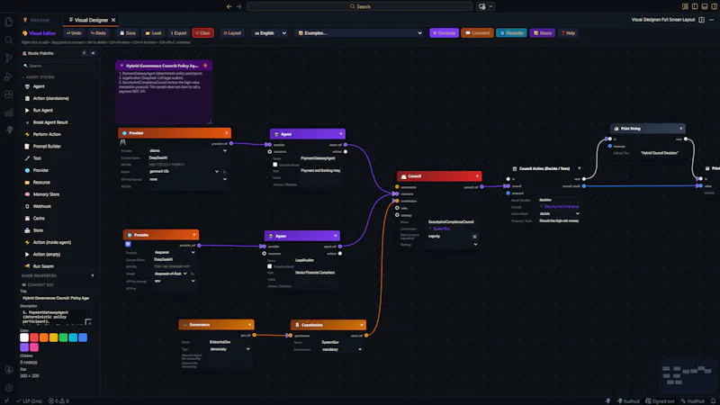Save the visual design
Image resolution: width=720 pixels, height=405 pixels.
(x=128, y=33)
